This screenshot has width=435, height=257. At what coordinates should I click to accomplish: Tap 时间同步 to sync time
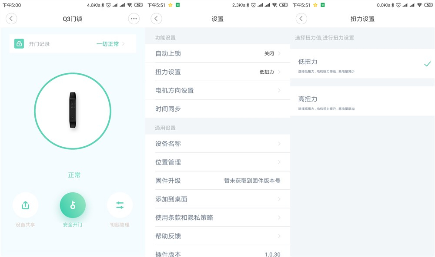click(217, 109)
